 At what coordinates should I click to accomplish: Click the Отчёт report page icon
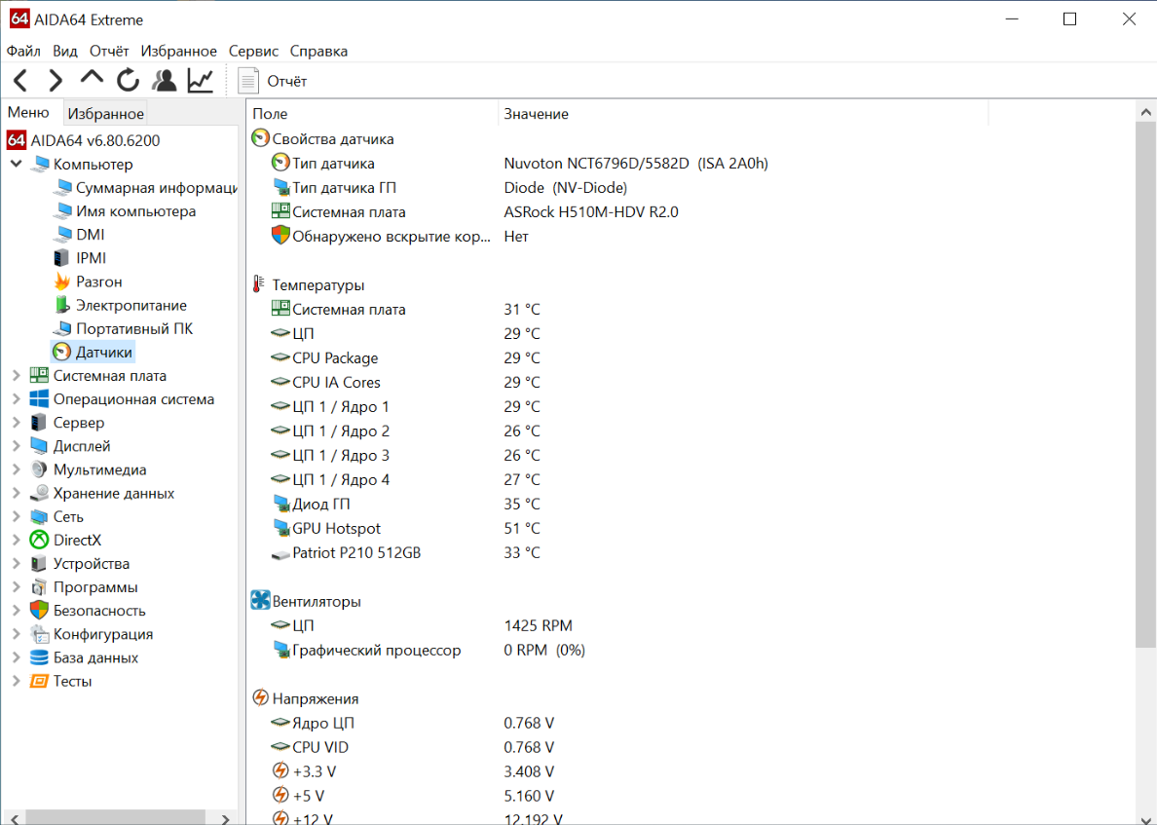coord(248,81)
